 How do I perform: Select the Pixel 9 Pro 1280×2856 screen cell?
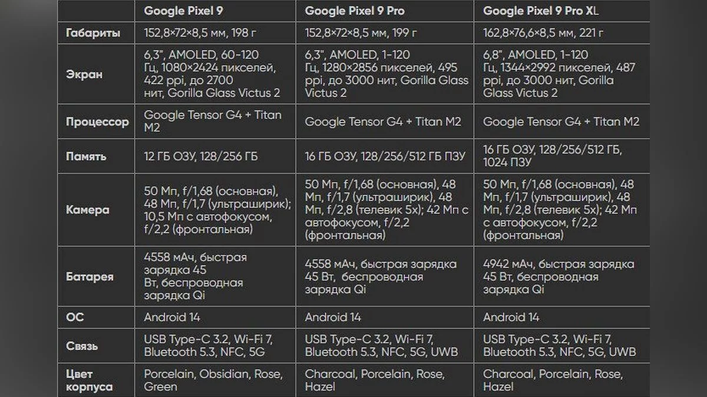[x=386, y=74]
